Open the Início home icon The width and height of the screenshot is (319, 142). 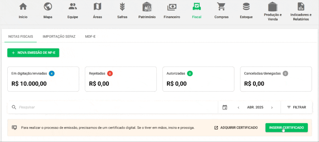coord(23,7)
